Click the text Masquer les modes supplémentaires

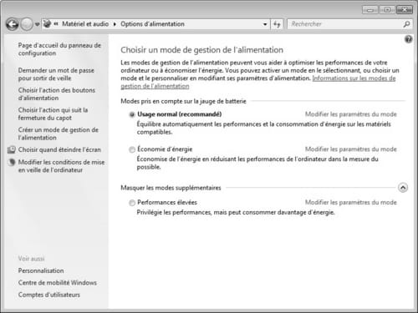point(171,188)
